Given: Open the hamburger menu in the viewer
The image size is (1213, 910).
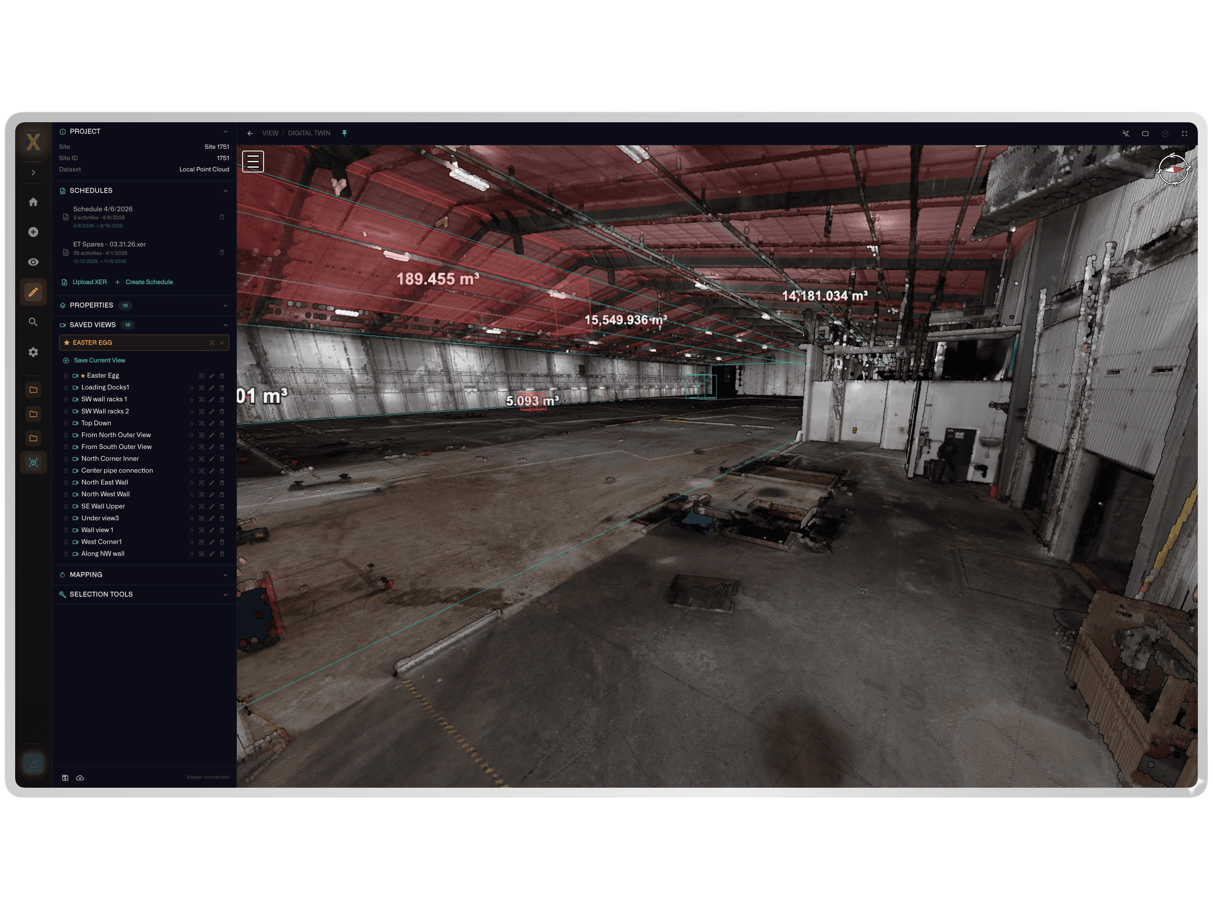Looking at the screenshot, I should pos(253,162).
